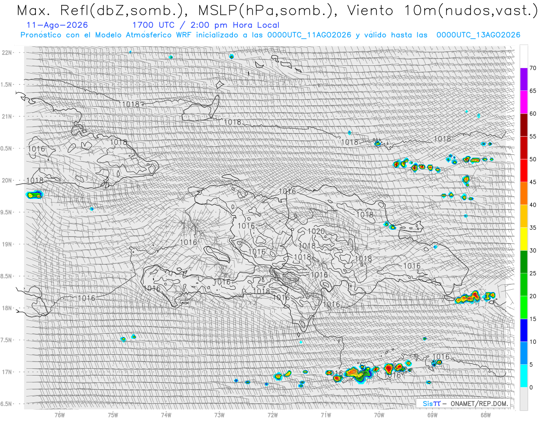Screen dimensions: 545x421
Task: Click the colorbar value "25"
Action: coord(533,273)
